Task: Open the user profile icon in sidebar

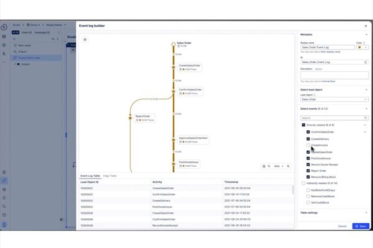Action: [4, 224]
